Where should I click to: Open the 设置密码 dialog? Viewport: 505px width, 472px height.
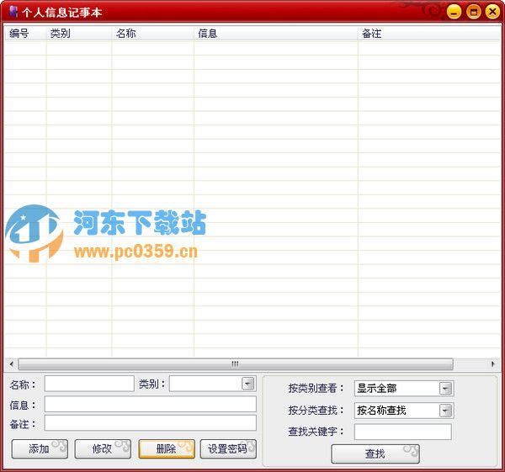point(228,448)
